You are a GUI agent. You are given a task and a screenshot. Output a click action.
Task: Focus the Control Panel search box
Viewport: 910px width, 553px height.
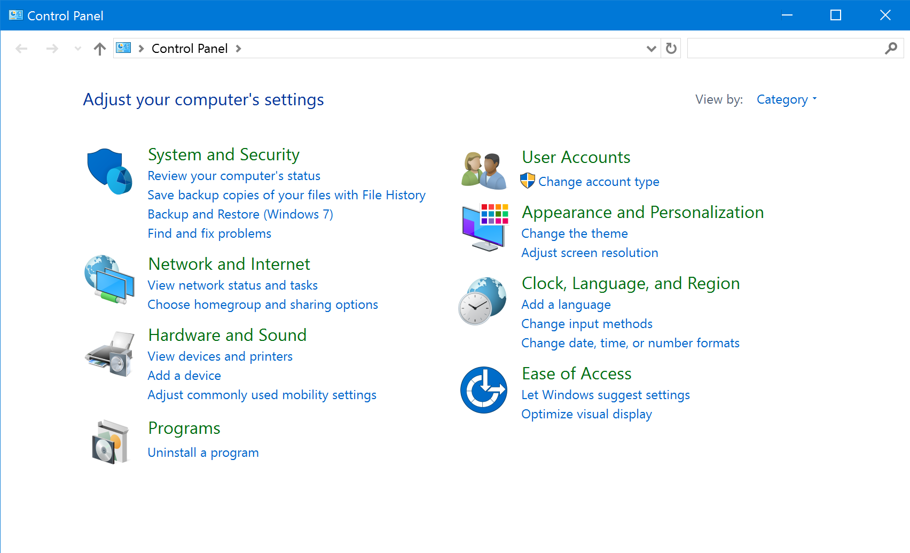[x=785, y=49]
